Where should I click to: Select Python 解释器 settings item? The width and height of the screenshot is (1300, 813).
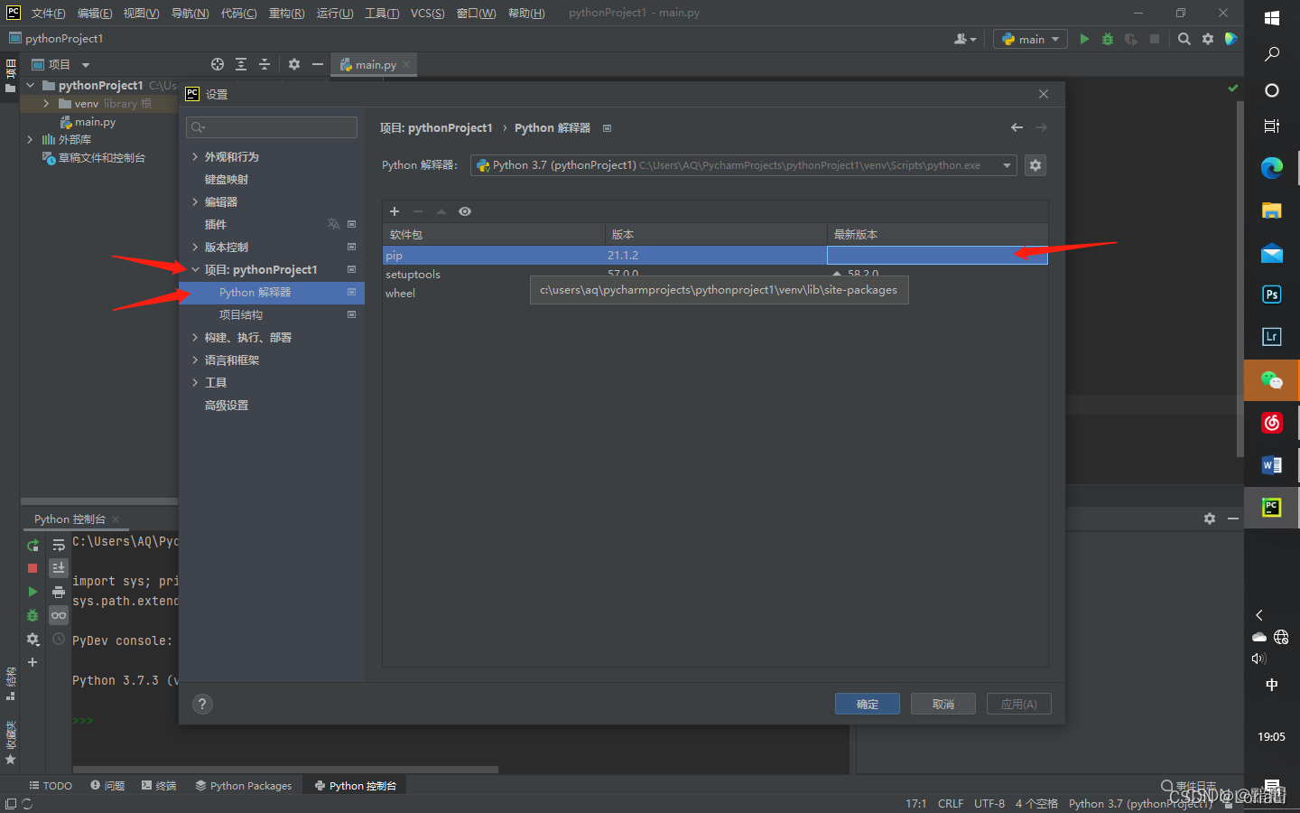pyautogui.click(x=272, y=293)
